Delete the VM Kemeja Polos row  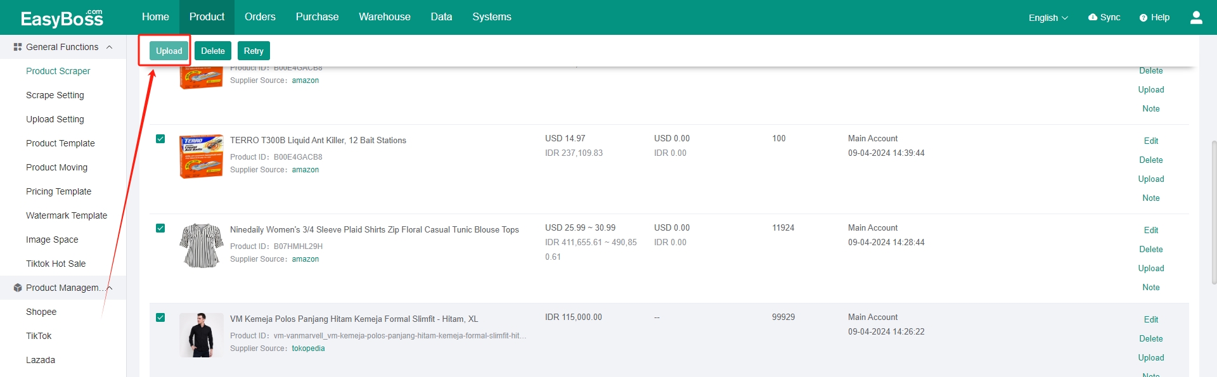pos(1151,338)
